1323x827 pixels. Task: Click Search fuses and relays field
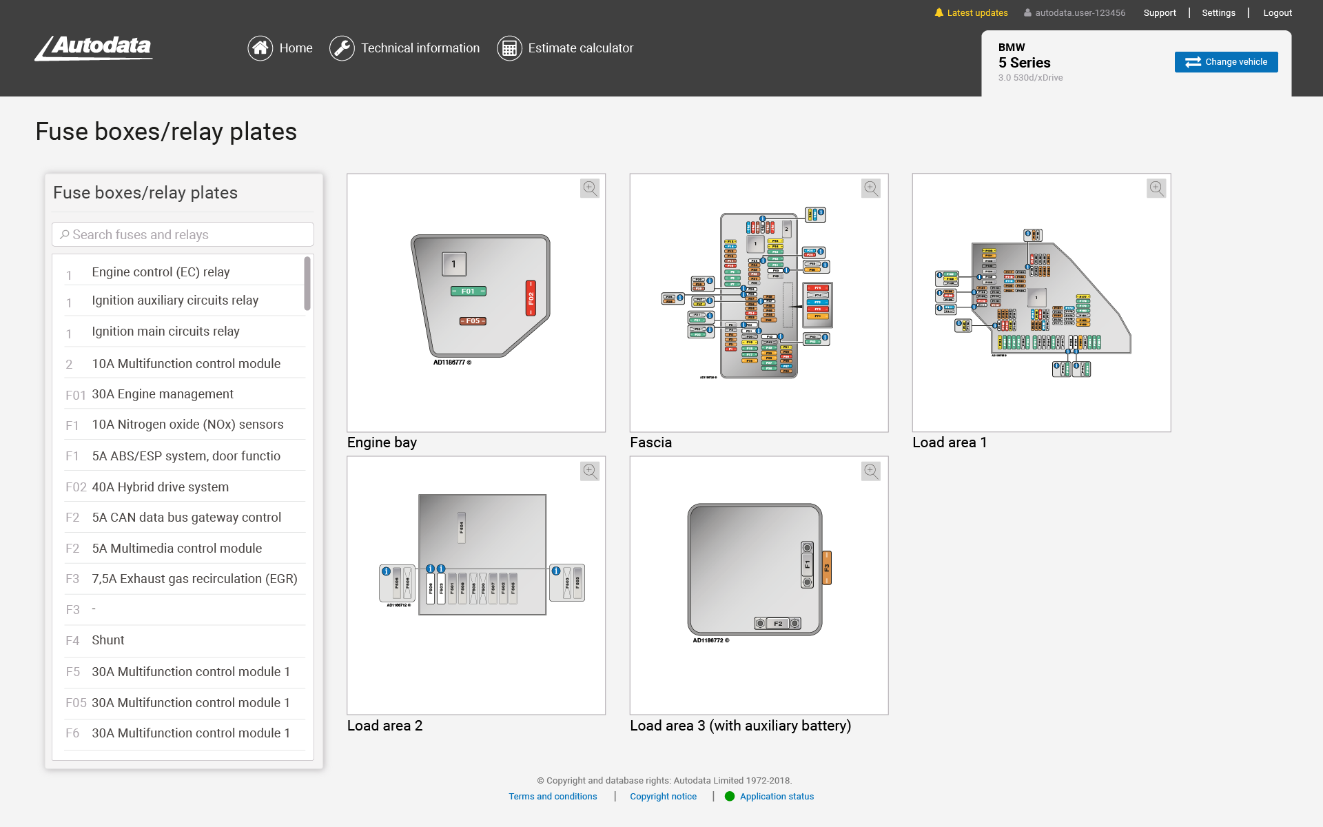(183, 235)
